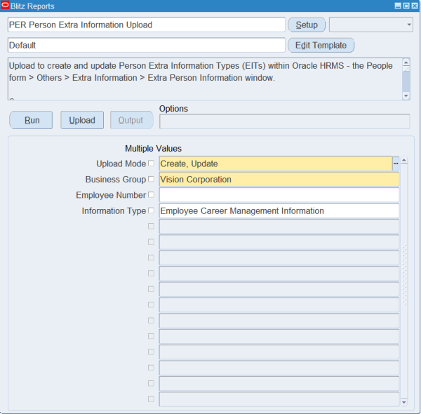The width and height of the screenshot is (421, 414).
Task: Click the 'Upload Mode' label
Action: pyautogui.click(x=121, y=163)
